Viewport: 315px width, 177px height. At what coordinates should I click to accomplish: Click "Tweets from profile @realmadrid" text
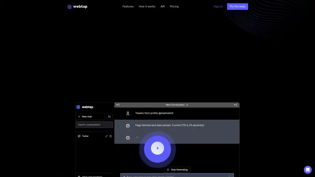pos(154,113)
